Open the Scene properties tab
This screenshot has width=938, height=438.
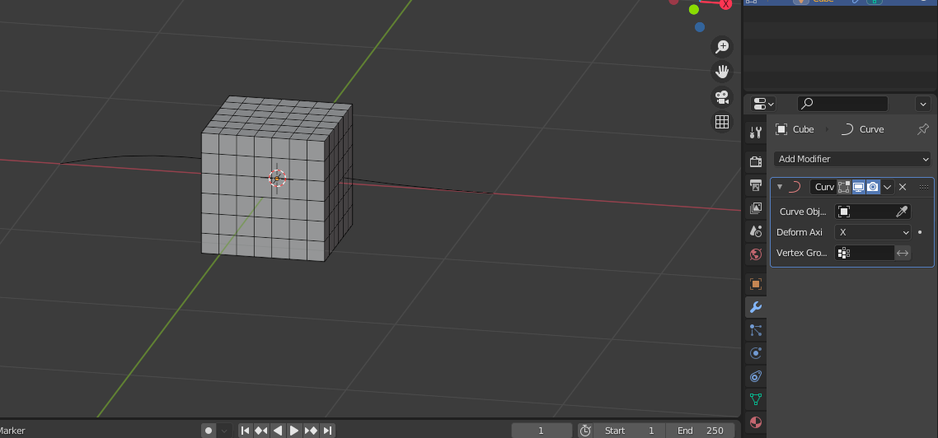756,231
